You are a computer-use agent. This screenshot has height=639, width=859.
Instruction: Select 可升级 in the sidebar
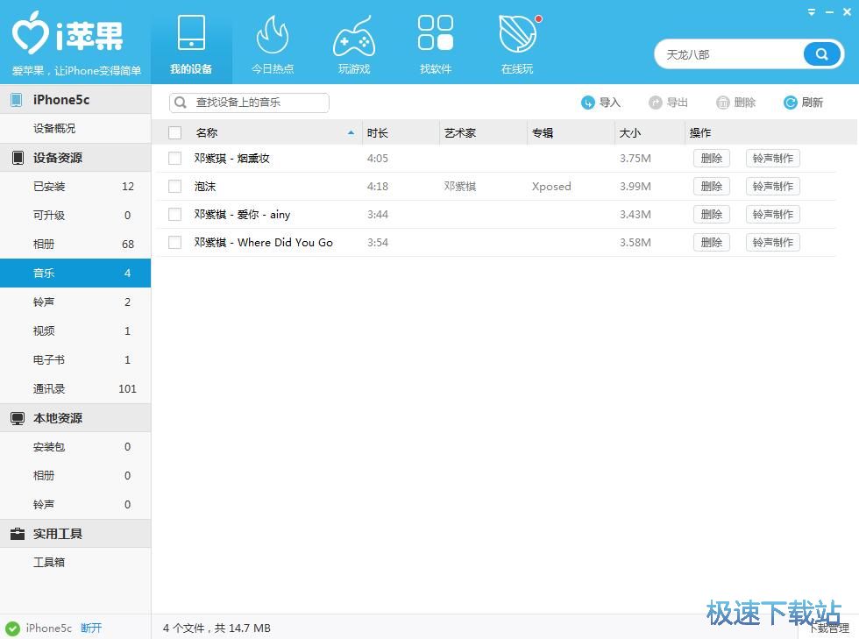click(75, 216)
